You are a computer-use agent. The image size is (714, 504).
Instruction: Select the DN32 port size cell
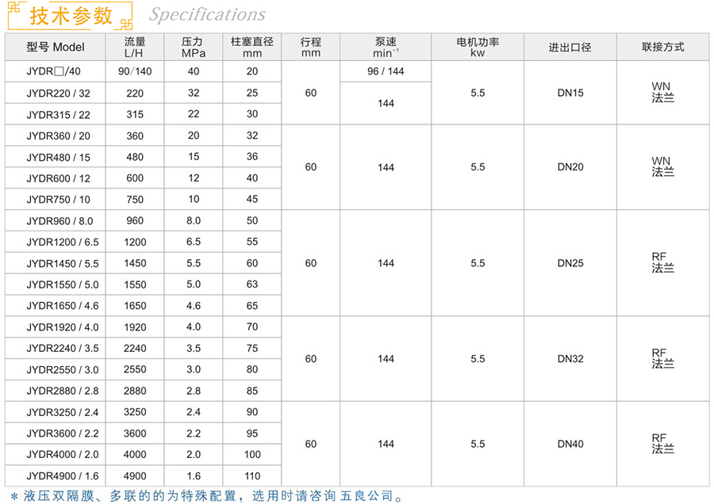click(570, 359)
